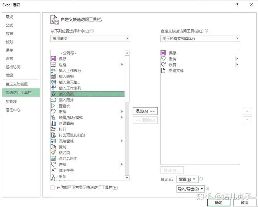Toggle 在功能区下方显示快速访问工具栏 checkbox
This screenshot has width=258, height=207.
pyautogui.click(x=52, y=187)
